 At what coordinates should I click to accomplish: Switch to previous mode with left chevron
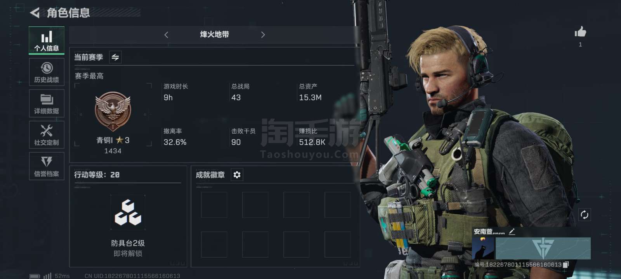coord(166,35)
